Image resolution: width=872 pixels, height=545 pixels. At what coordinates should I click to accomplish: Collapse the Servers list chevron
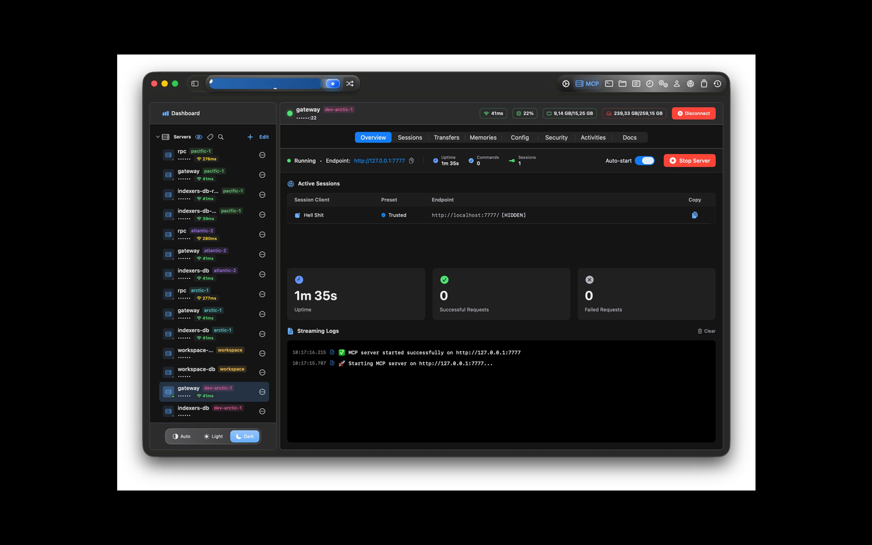pyautogui.click(x=157, y=137)
